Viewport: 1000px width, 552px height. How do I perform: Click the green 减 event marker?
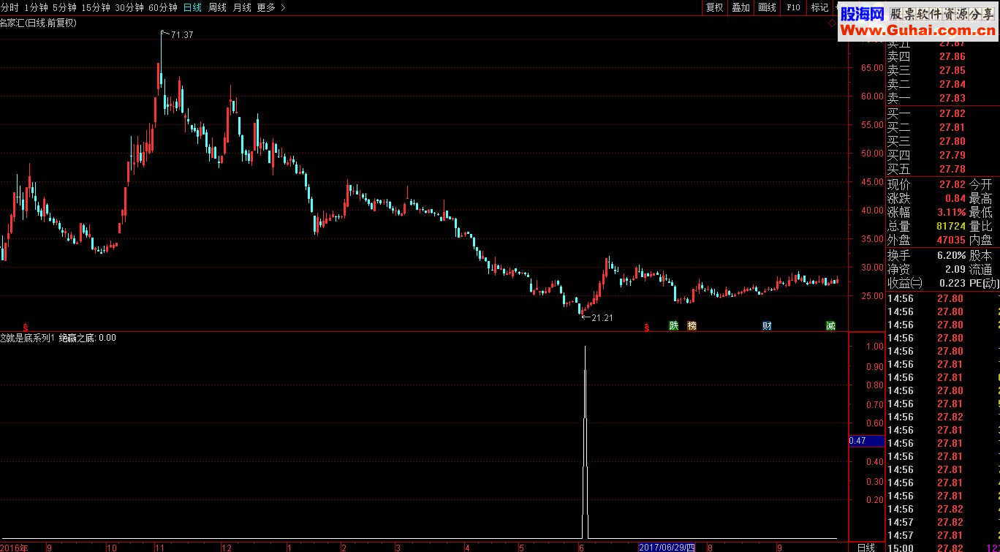pos(830,325)
